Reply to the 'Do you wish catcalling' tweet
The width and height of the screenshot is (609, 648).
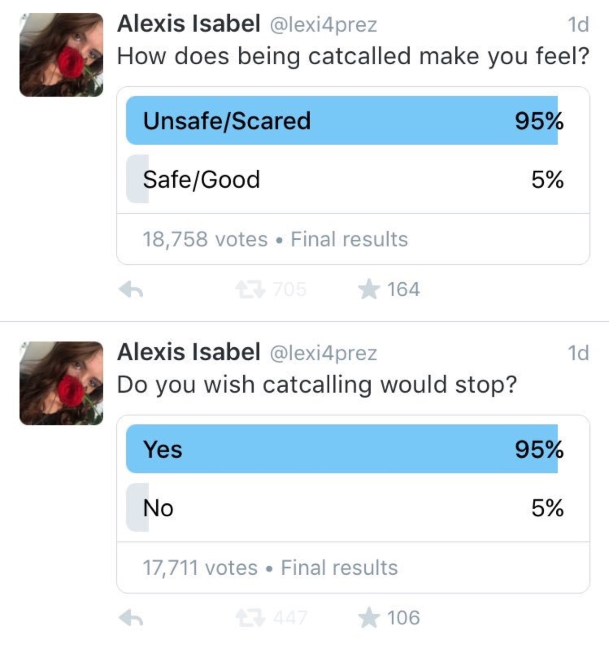point(131,618)
